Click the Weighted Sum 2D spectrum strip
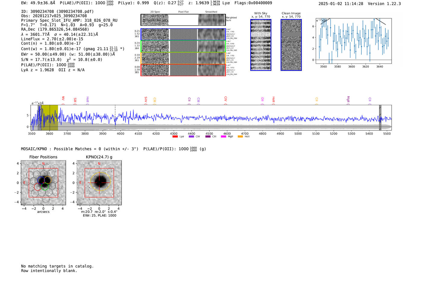This screenshot has height=287, width=422. [183, 20]
